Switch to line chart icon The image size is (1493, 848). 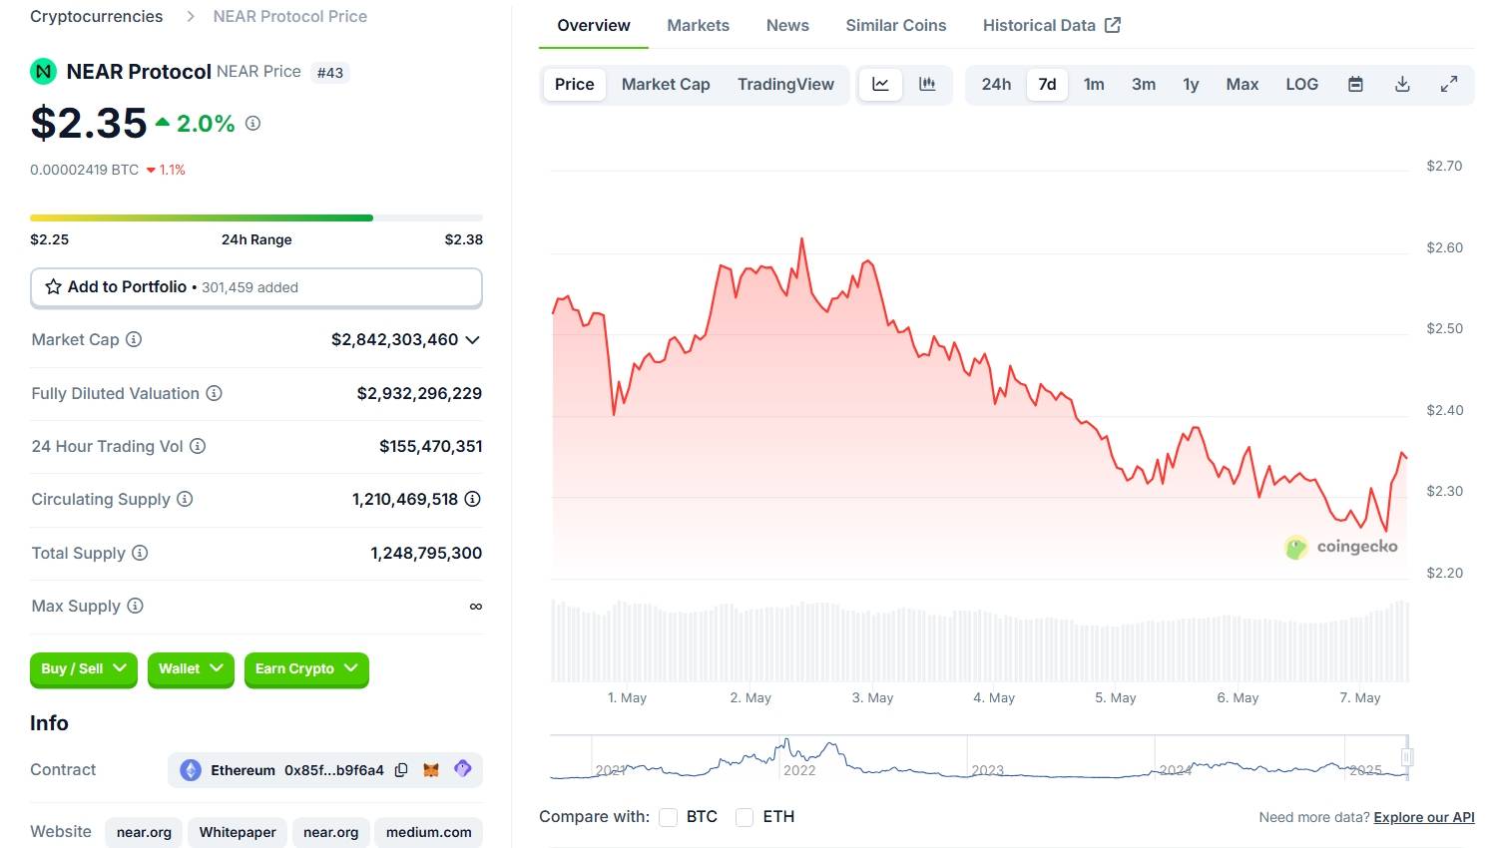pos(880,85)
